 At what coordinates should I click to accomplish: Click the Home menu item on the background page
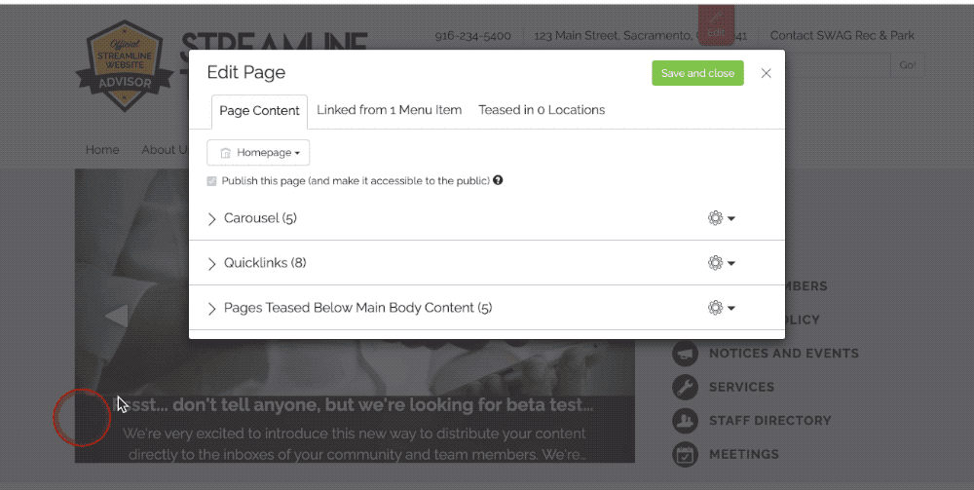(x=102, y=150)
